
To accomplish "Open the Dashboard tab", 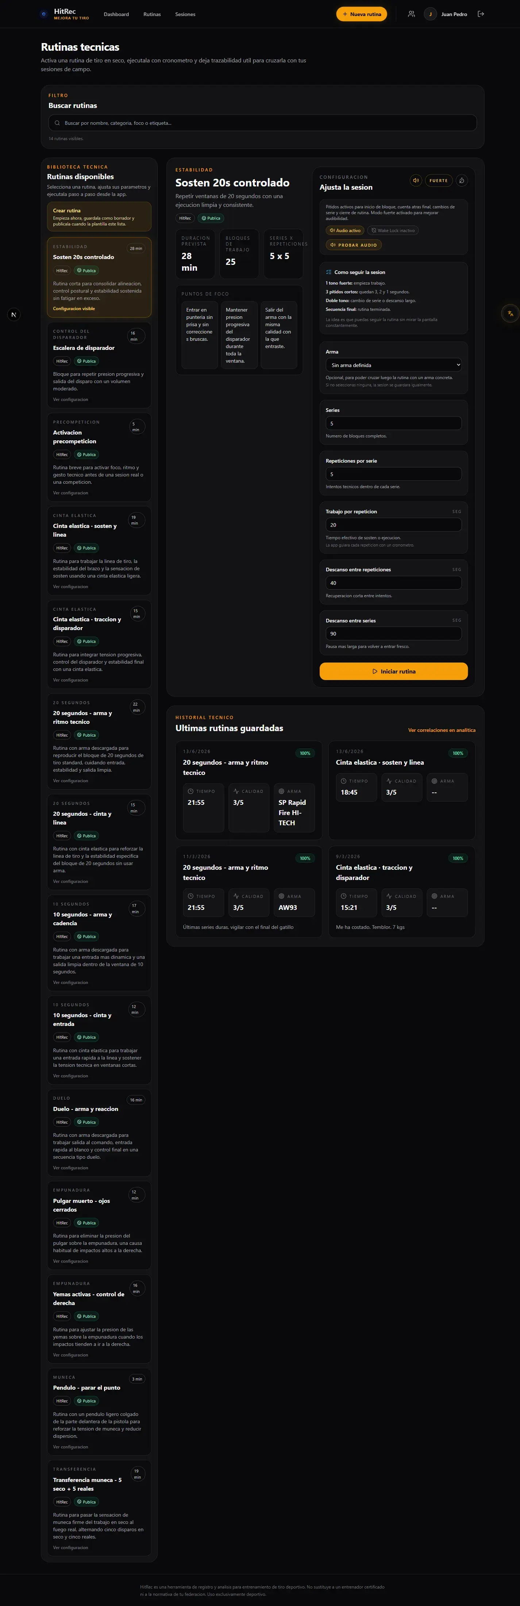I will [116, 14].
